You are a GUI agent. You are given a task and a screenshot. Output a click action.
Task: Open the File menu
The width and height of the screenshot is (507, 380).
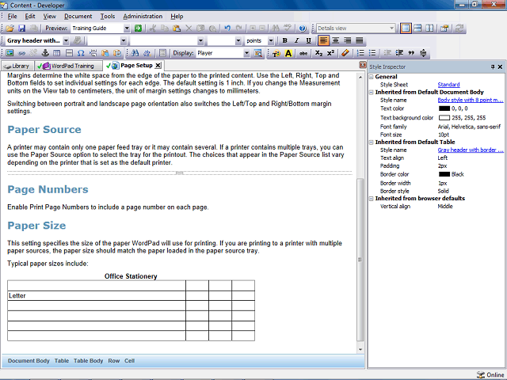point(13,16)
